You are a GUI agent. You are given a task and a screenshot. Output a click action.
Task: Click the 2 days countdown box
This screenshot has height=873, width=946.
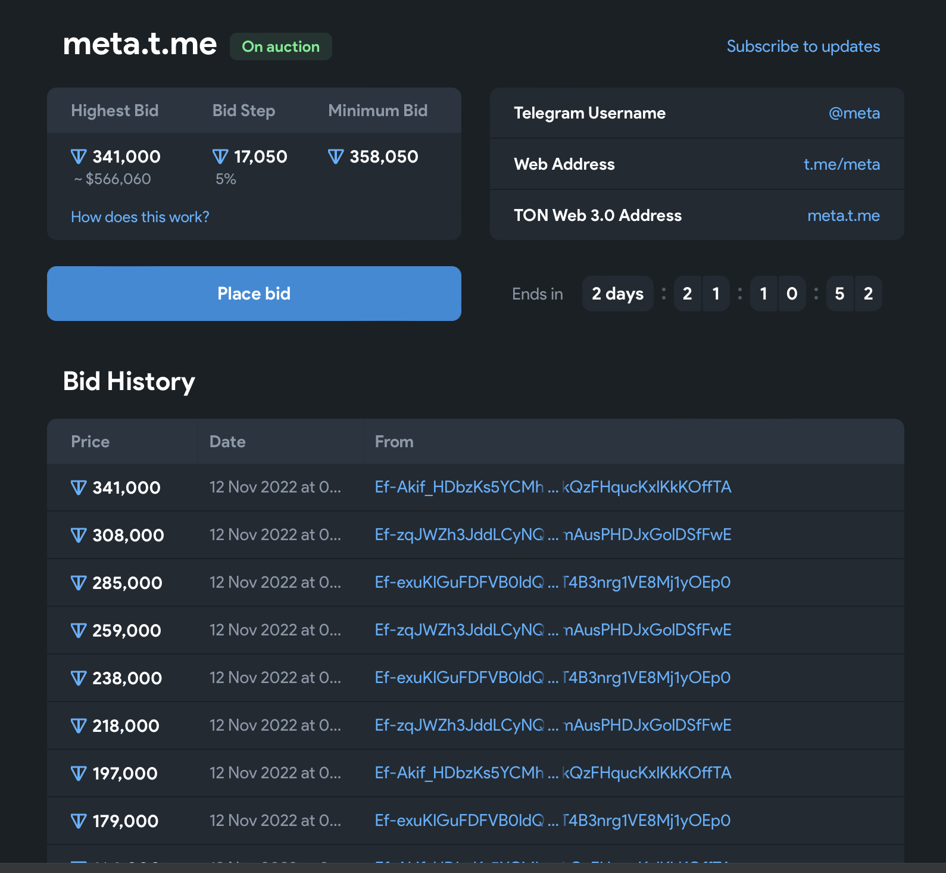click(x=617, y=294)
